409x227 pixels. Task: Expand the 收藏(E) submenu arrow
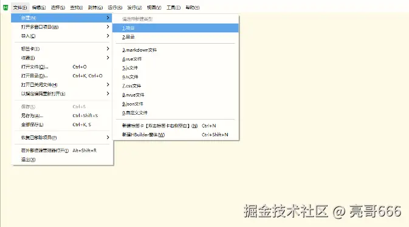pyautogui.click(x=108, y=58)
